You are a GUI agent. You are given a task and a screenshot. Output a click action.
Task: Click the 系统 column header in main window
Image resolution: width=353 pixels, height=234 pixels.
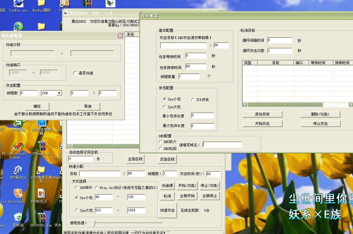click(x=132, y=34)
